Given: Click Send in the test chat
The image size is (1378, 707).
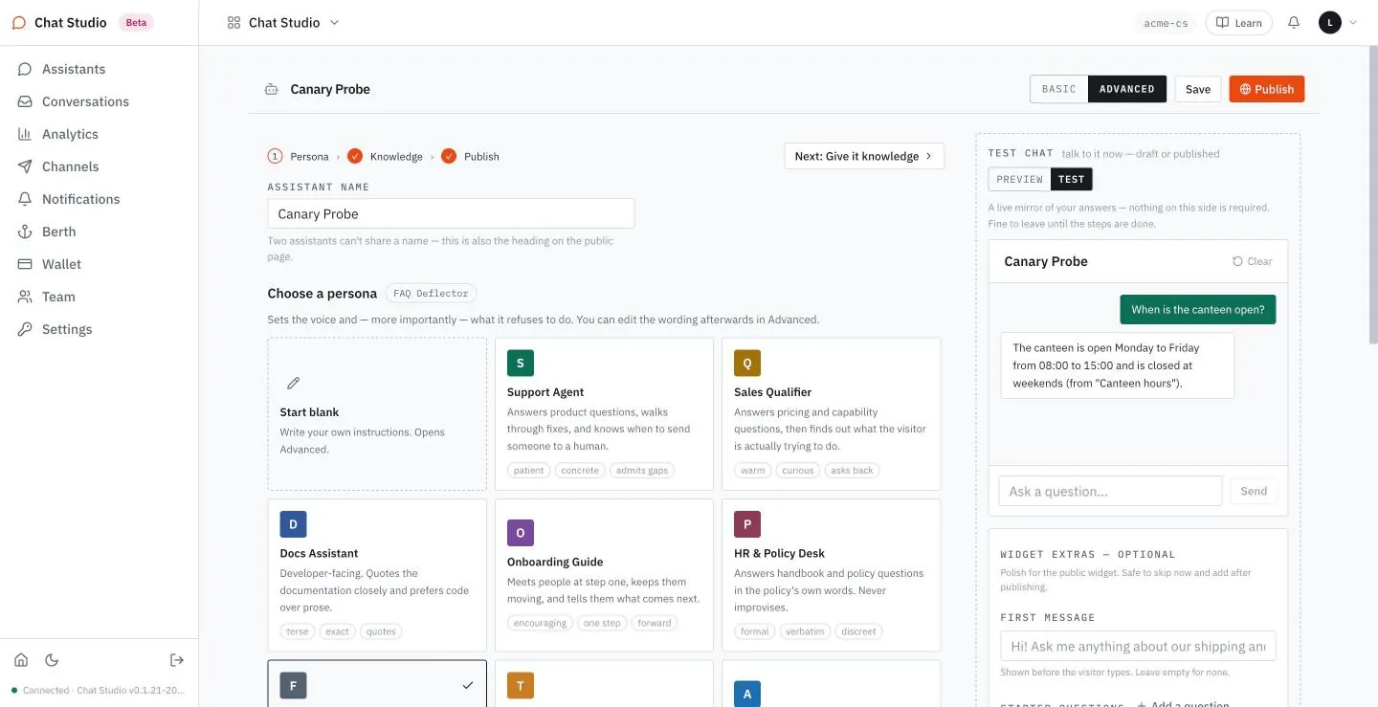Looking at the screenshot, I should pos(1254,491).
